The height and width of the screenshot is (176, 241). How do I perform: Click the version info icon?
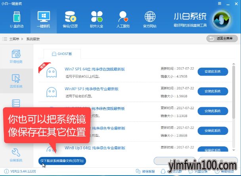click(x=6, y=171)
